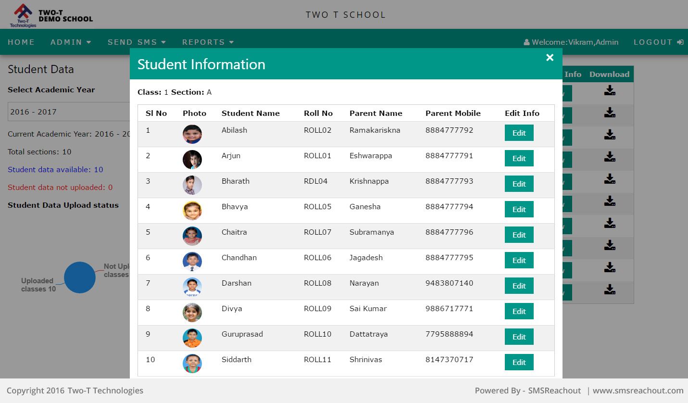The width and height of the screenshot is (688, 403).
Task: Click roll number ROLL02
Action: click(x=318, y=130)
